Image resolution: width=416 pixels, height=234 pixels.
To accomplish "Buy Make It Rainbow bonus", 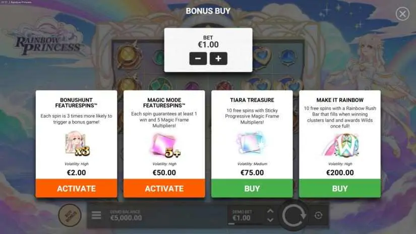I will 340,188.
